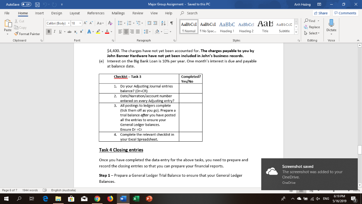Click the Numbering list icon
Image resolution: width=362 pixels, height=204 pixels.
click(x=129, y=23)
